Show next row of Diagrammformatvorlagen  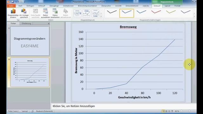click(194, 13)
